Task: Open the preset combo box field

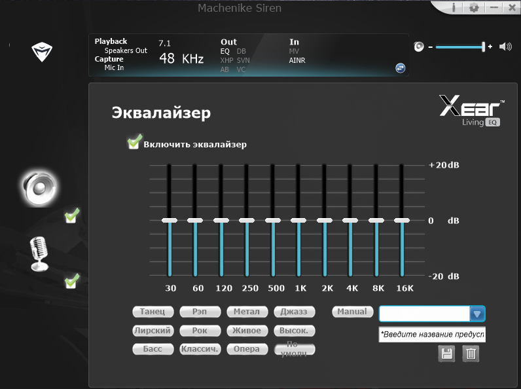Action: 424,314
